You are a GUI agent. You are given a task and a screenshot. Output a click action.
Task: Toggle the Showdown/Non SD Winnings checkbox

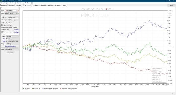tap(2, 27)
